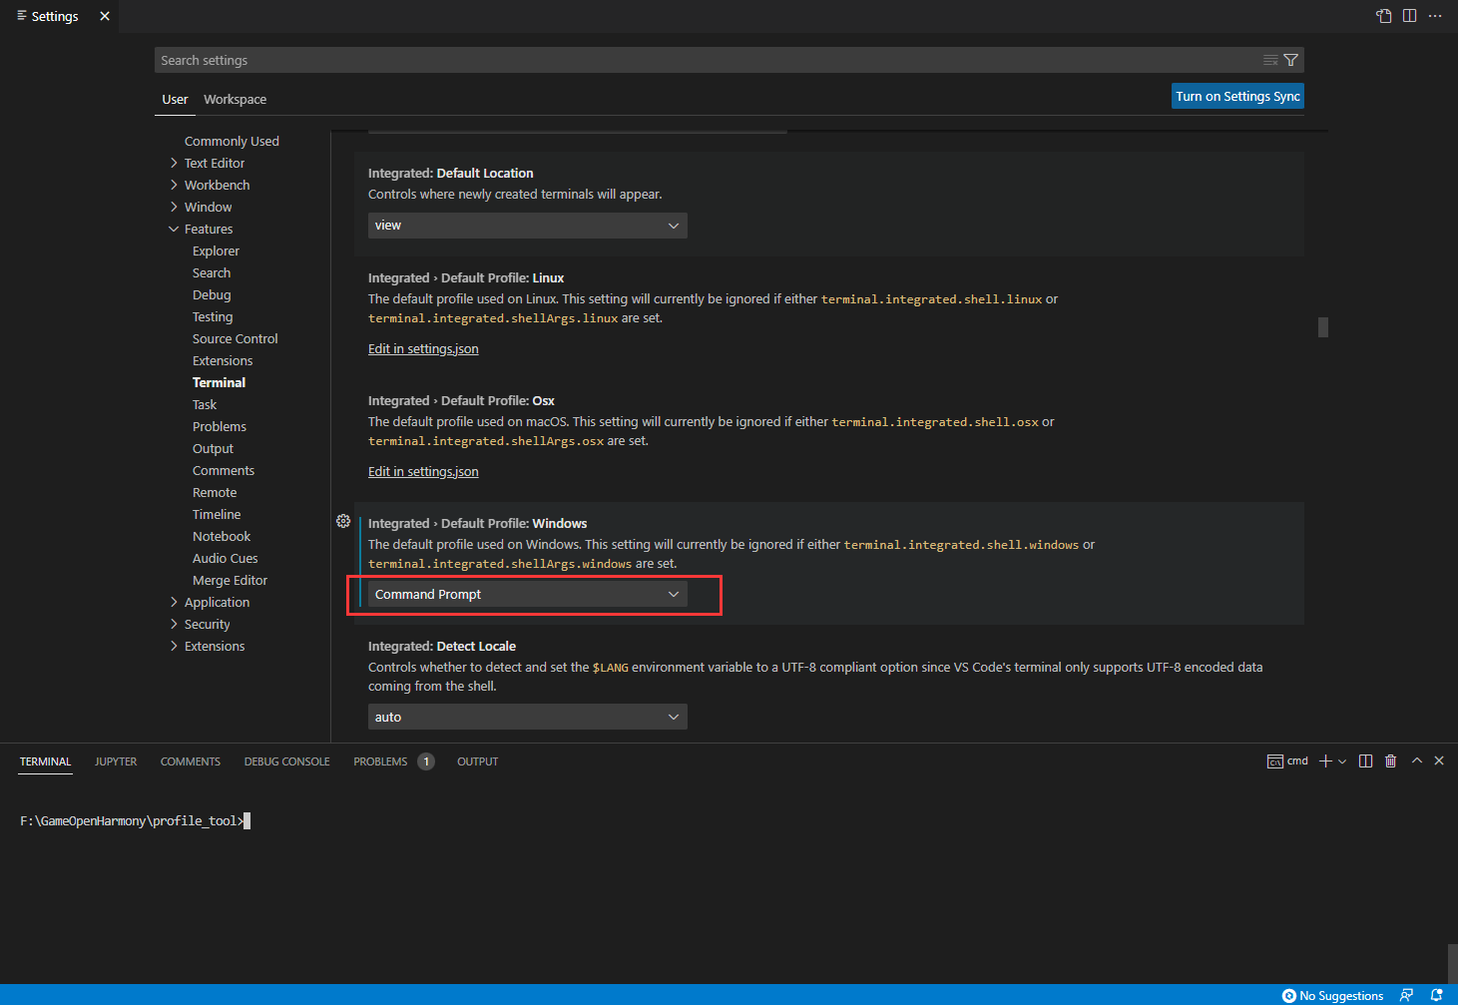
Task: Create a new terminal with plus icon
Action: [x=1325, y=761]
